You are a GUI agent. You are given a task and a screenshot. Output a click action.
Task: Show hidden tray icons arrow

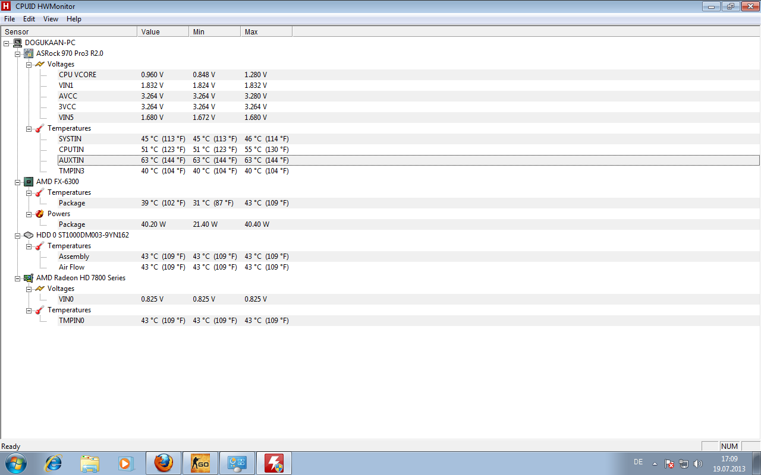[655, 463]
